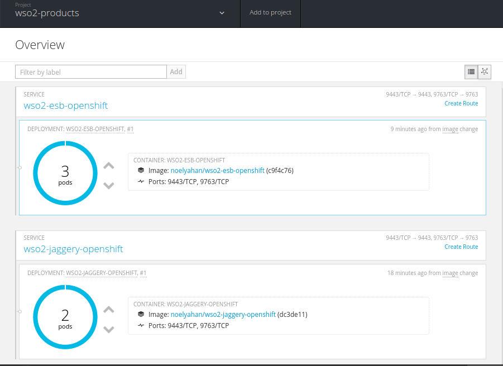
Task: Open the wso2-esb-openshift service link
Action: click(66, 105)
